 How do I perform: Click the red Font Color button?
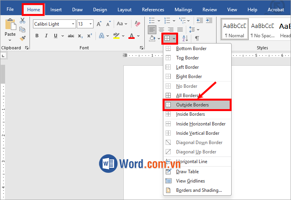pos(131,36)
